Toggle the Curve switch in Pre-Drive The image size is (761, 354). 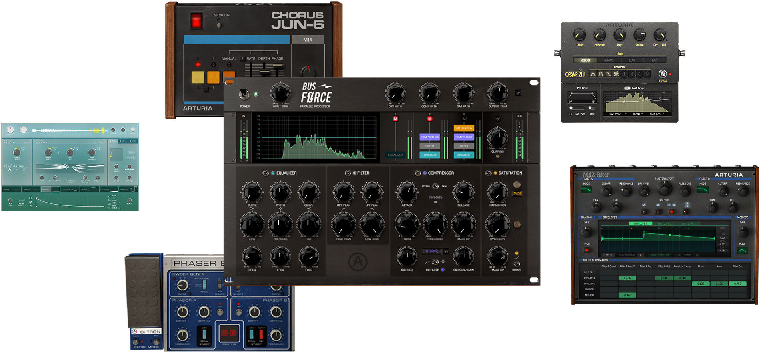tap(591, 108)
